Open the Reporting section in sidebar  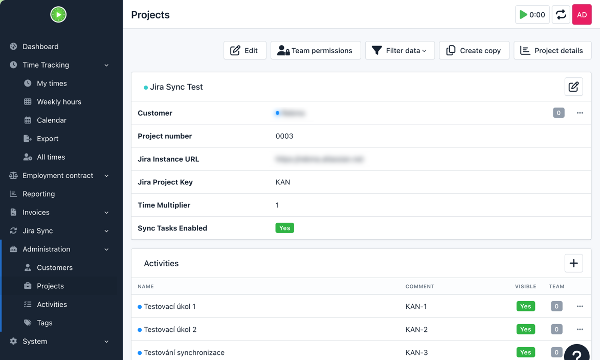click(38, 194)
